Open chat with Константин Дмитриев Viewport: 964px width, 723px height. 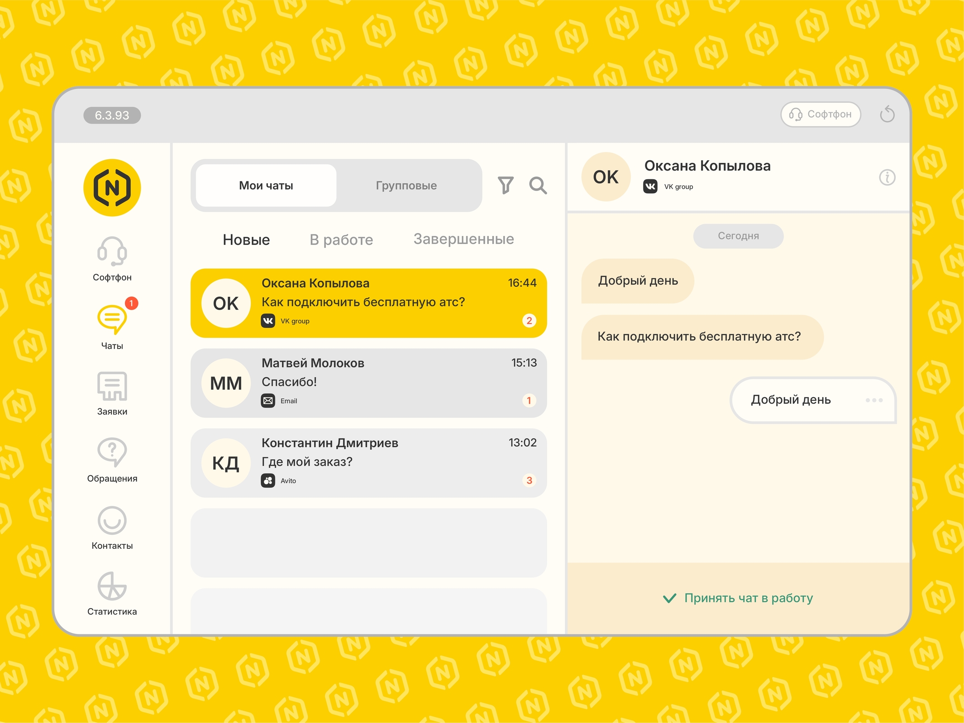(x=368, y=463)
